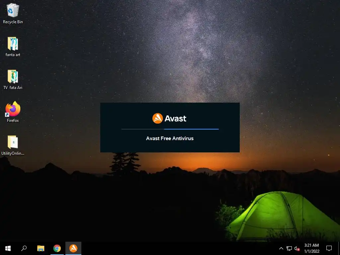The width and height of the screenshot is (340, 255).
Task: Click the Show Desktop sliver at taskbar end
Action: [x=339, y=248]
